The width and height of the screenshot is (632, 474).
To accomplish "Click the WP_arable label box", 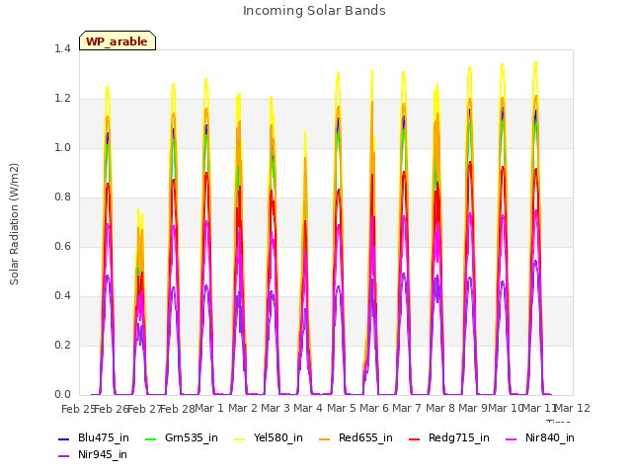I will pyautogui.click(x=118, y=40).
